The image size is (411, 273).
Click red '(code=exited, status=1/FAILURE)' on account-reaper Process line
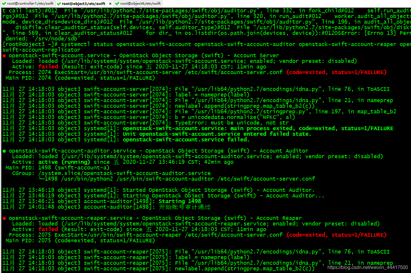(336, 235)
